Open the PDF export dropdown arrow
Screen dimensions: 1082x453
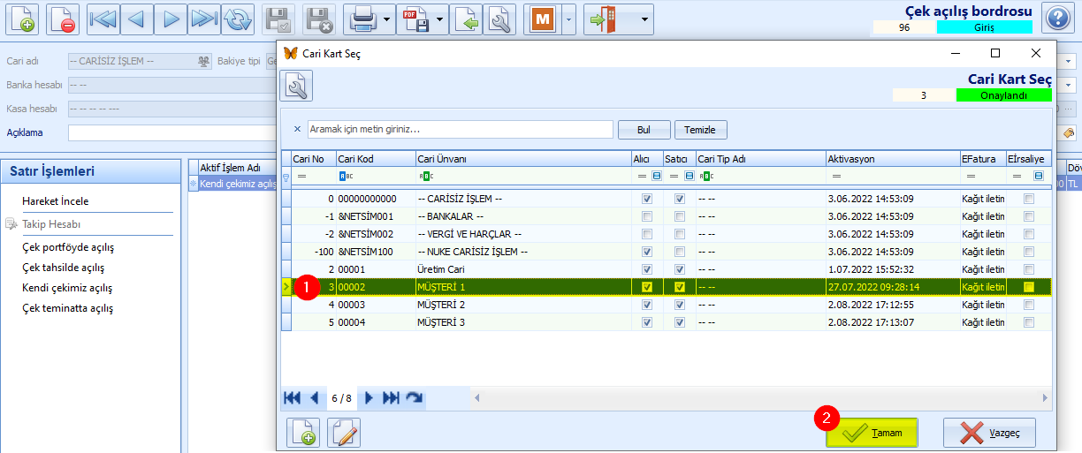440,19
